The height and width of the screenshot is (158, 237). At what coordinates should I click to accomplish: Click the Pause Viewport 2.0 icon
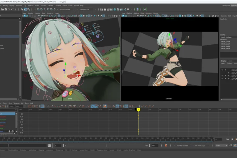128,9
